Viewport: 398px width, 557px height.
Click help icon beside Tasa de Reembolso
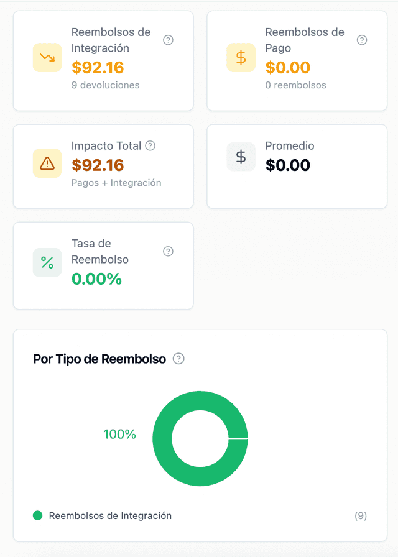click(168, 252)
